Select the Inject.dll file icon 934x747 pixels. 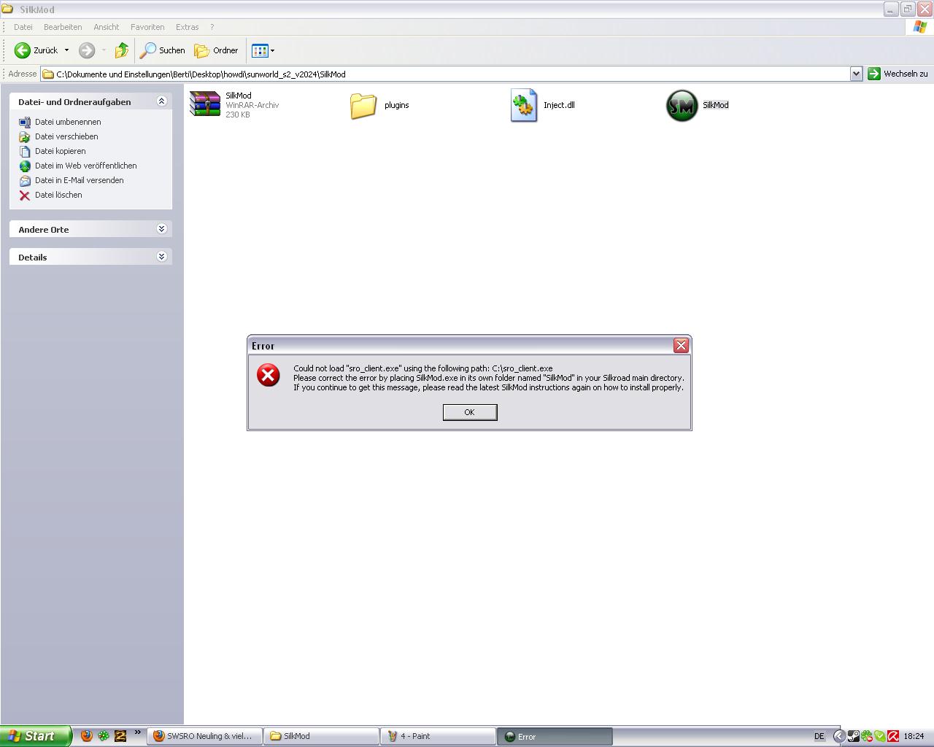click(523, 105)
